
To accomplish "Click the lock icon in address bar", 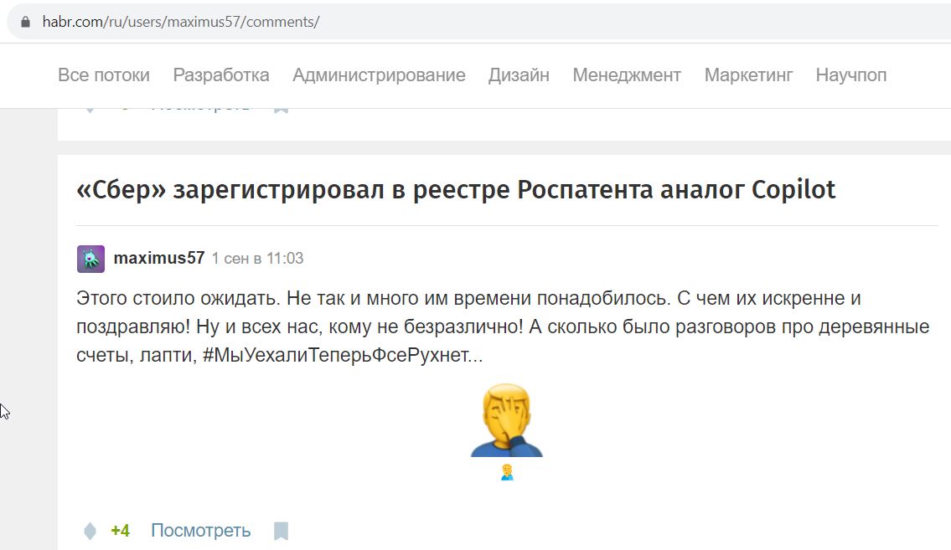I will [25, 22].
